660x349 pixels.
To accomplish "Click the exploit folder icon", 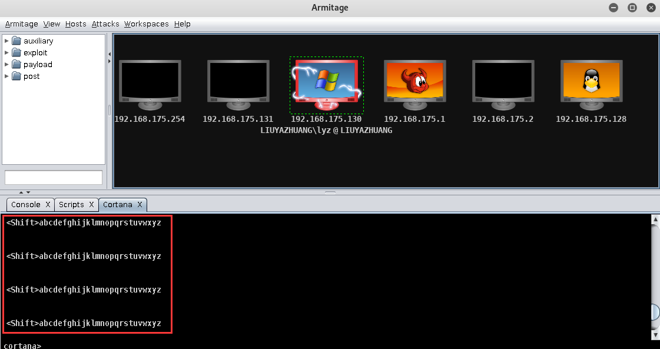I will pos(16,52).
